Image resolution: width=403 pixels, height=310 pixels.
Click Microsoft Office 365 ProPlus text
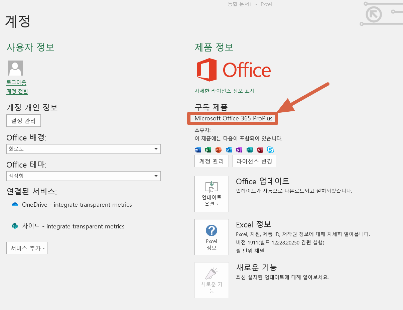[x=234, y=118]
